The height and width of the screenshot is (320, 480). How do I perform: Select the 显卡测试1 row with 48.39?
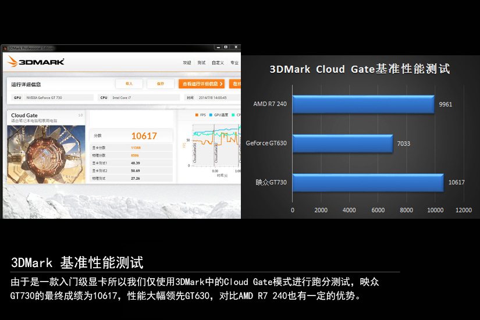131,163
